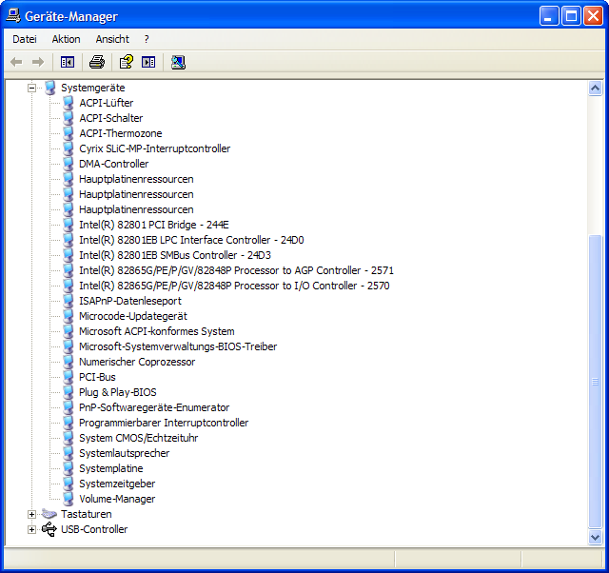Click the vertical scrollbar thumb
This screenshot has height=573, width=609.
click(x=595, y=381)
